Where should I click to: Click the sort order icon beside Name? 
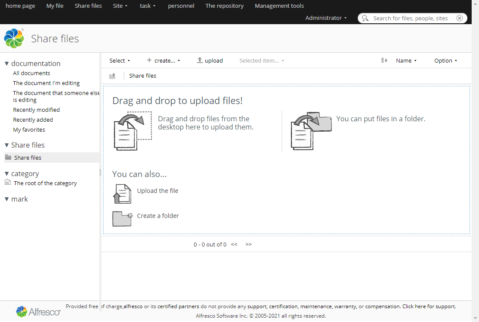384,60
